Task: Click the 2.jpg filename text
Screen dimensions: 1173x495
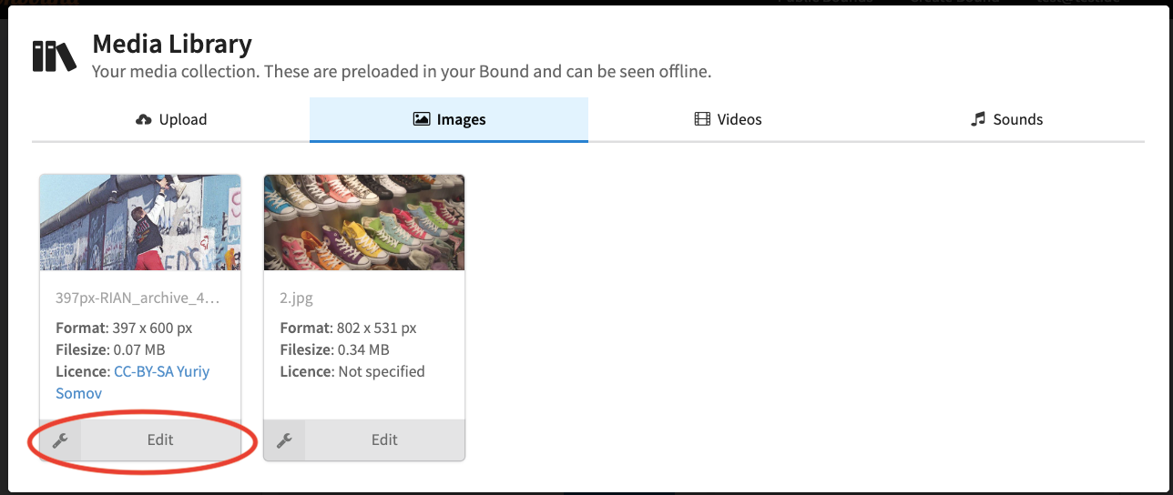Action: click(x=296, y=298)
